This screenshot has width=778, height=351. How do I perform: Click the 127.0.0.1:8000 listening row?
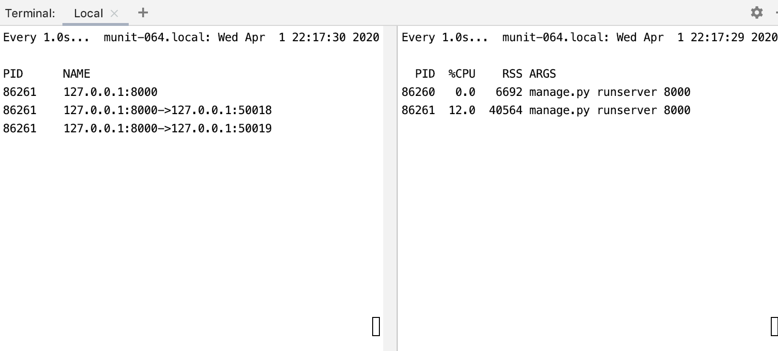pos(80,92)
